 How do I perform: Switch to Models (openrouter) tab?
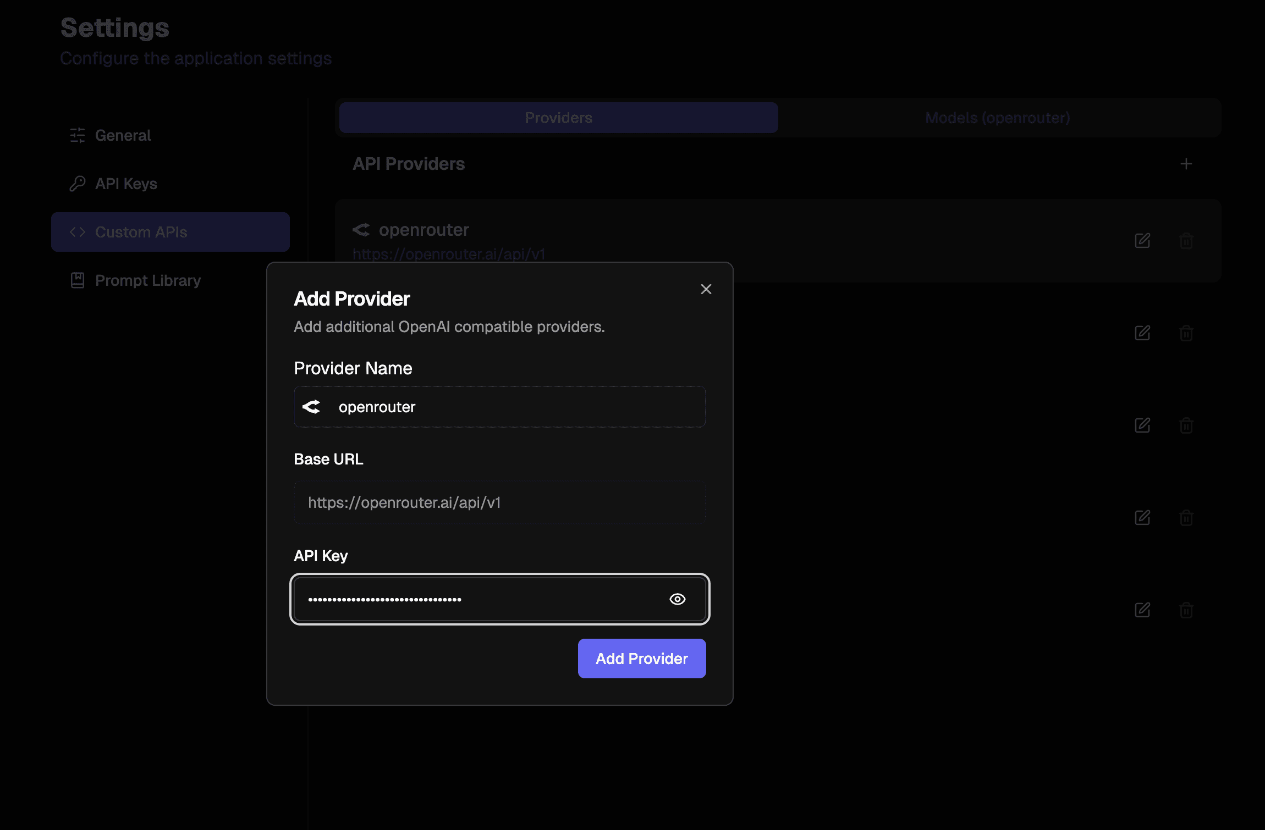pyautogui.click(x=998, y=118)
